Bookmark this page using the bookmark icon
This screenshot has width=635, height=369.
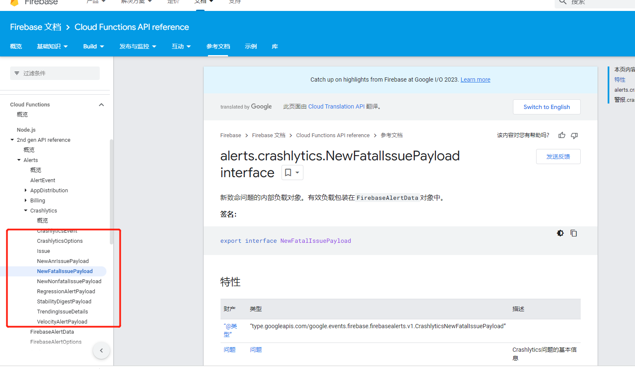point(288,173)
